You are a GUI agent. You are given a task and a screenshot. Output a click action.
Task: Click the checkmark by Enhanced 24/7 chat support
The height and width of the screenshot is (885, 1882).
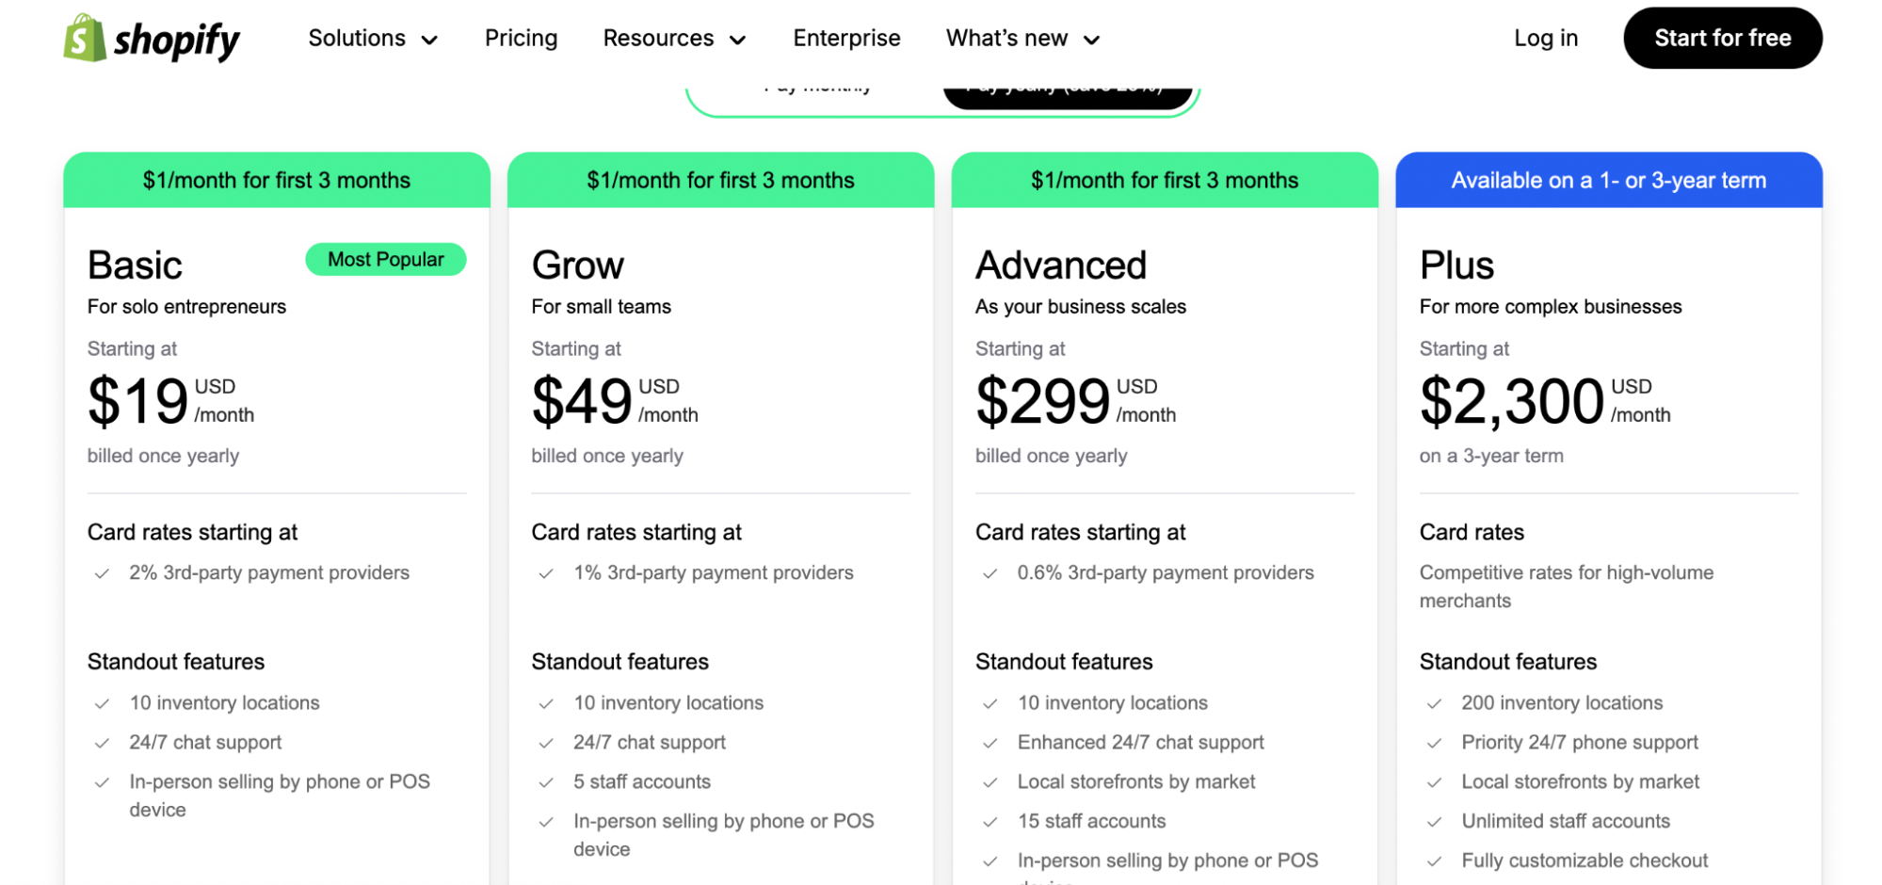click(989, 743)
